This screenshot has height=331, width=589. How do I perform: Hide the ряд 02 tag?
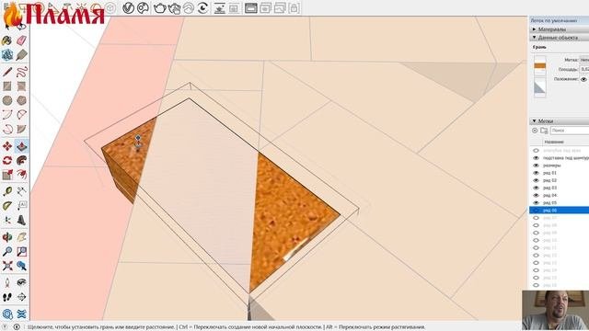point(536,180)
